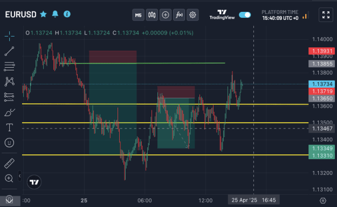Select the trend line drawing tool
Screen dimensions: 337x207
pyautogui.click(x=10, y=51)
